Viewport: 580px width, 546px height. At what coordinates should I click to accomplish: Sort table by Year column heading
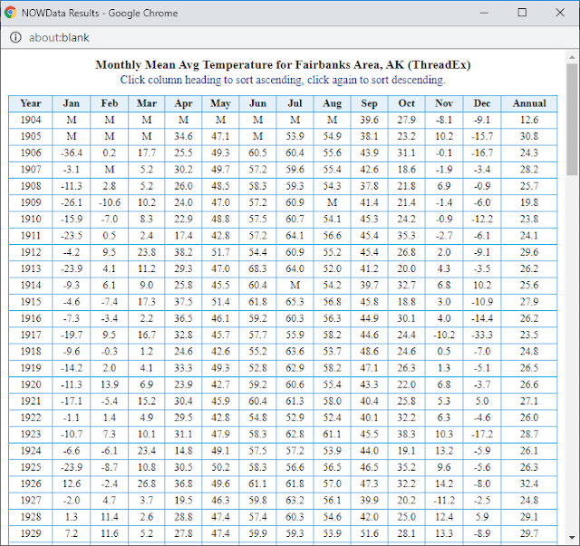tap(31, 103)
